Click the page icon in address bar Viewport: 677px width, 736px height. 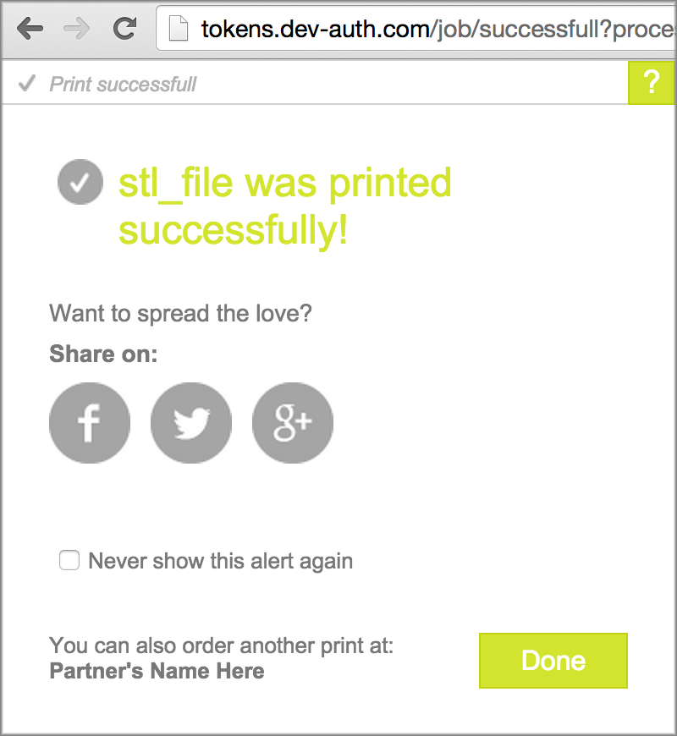(178, 30)
